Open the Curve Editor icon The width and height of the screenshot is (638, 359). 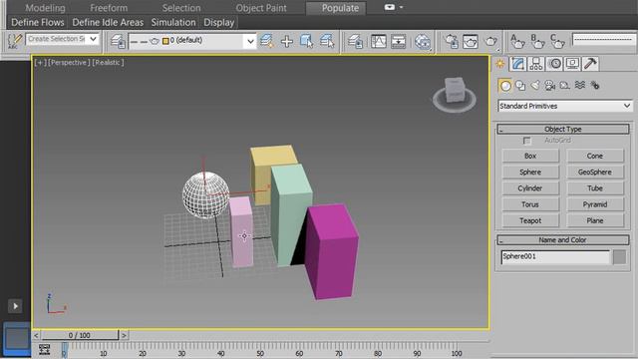[379, 41]
